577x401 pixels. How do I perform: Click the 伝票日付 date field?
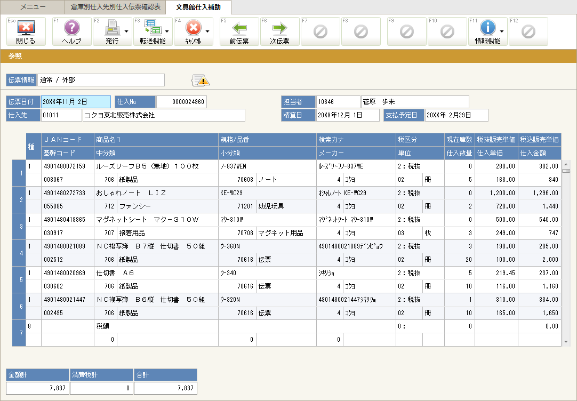[76, 102]
